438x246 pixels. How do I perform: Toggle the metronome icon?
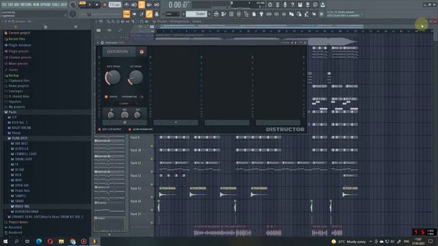(x=127, y=5)
